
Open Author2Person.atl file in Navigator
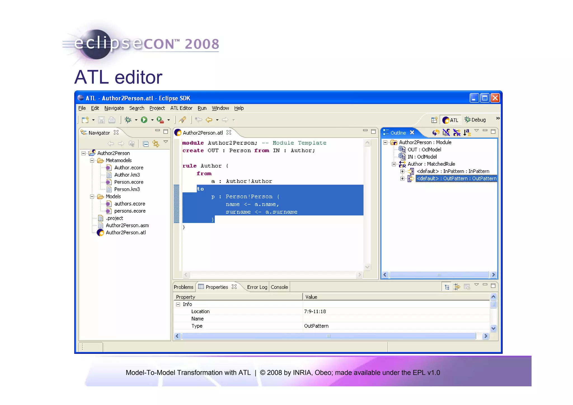[126, 233]
